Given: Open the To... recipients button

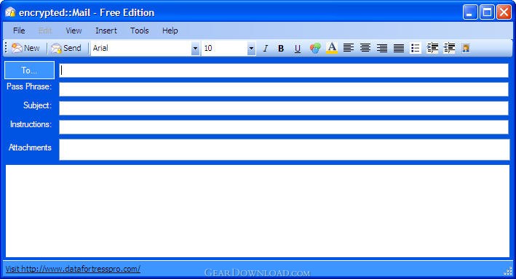Looking at the screenshot, I should pos(29,70).
